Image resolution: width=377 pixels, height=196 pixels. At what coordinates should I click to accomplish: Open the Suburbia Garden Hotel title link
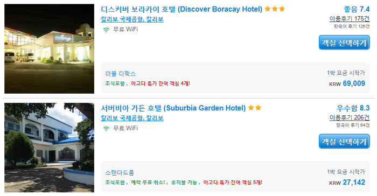pos(173,108)
